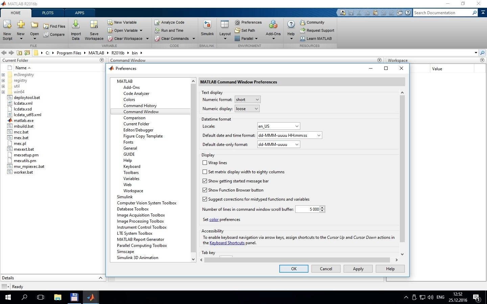The height and width of the screenshot is (304, 487).
Task: Open Windows Task View
Action: click(x=41, y=297)
